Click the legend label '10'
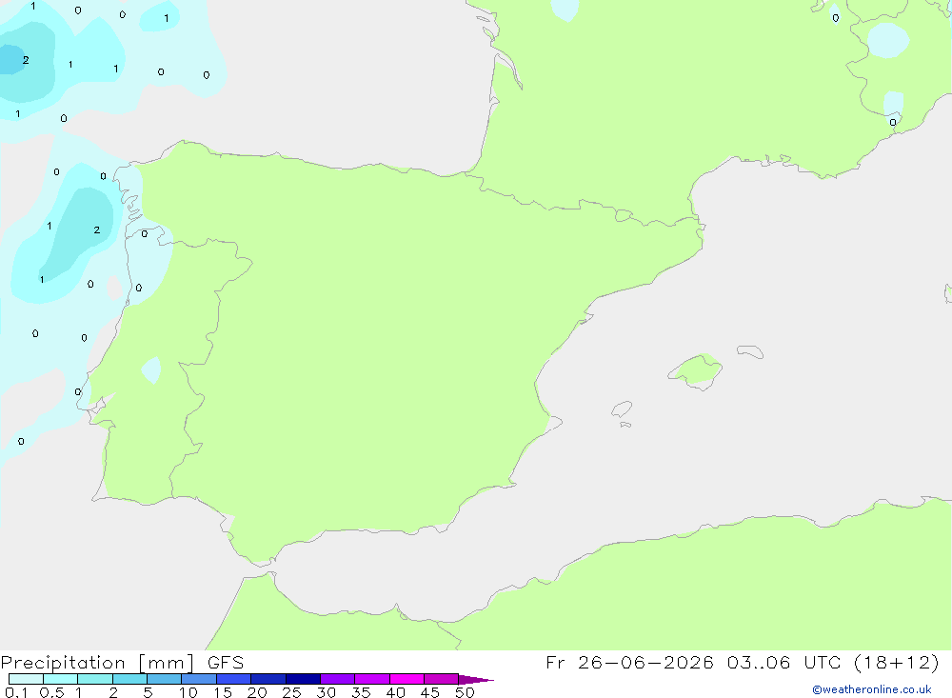The image size is (952, 698). [x=188, y=692]
